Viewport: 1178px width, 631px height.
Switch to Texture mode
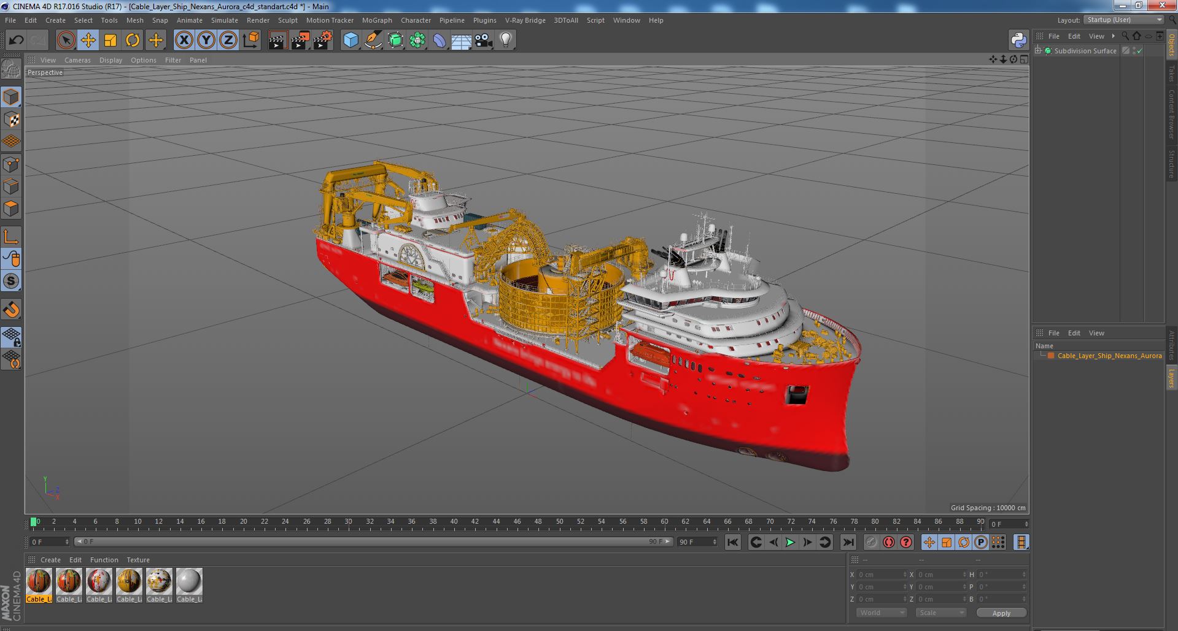pos(11,120)
